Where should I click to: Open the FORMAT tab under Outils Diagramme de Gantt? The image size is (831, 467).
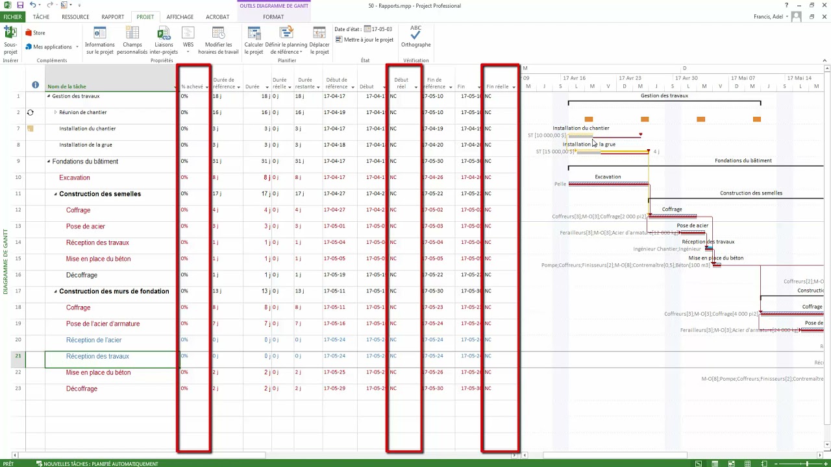(x=273, y=17)
